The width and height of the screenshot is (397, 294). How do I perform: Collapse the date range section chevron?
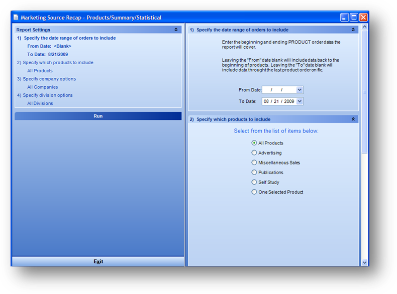353,30
